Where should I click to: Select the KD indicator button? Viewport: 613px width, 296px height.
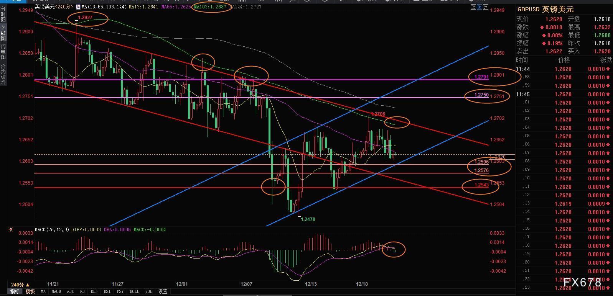82,291
